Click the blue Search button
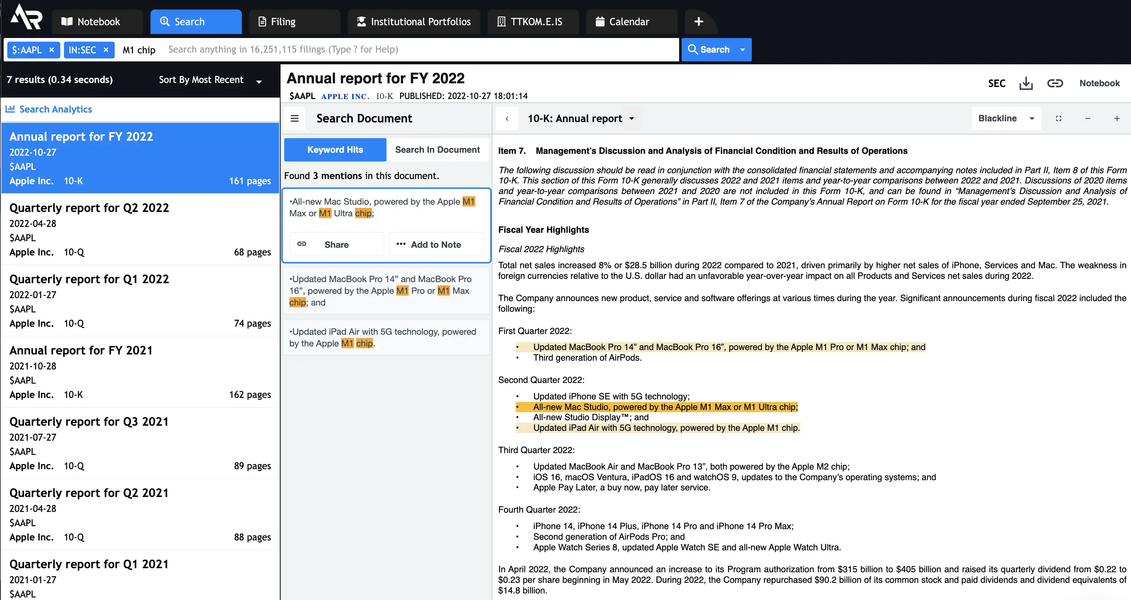This screenshot has width=1131, height=600. click(x=709, y=50)
